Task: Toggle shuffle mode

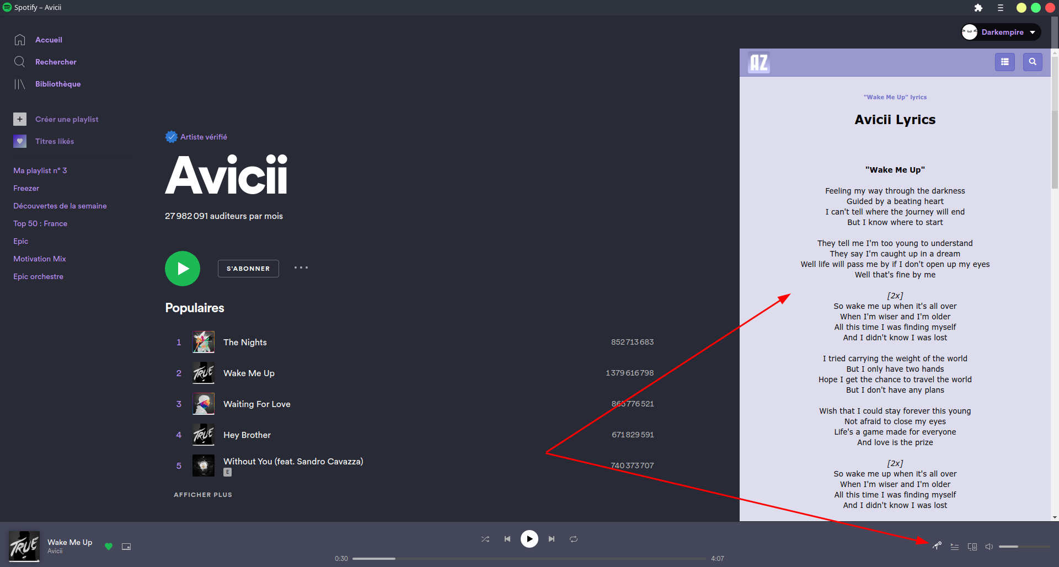Action: point(485,539)
